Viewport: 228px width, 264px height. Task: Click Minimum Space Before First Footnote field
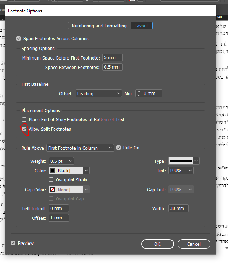tap(112, 58)
